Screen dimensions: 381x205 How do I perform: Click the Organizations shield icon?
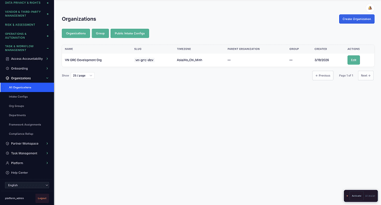point(7,78)
